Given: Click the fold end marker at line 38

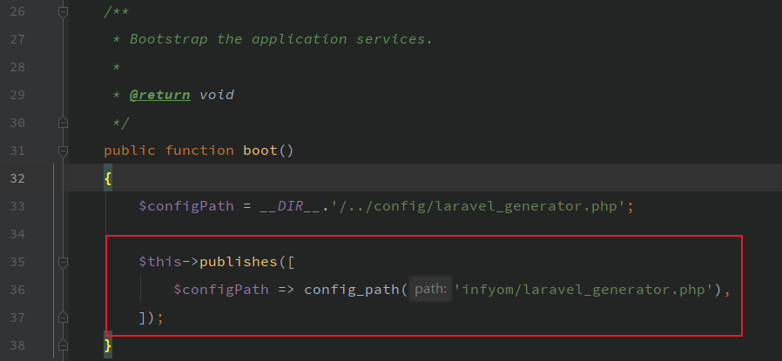Looking at the screenshot, I should [62, 345].
